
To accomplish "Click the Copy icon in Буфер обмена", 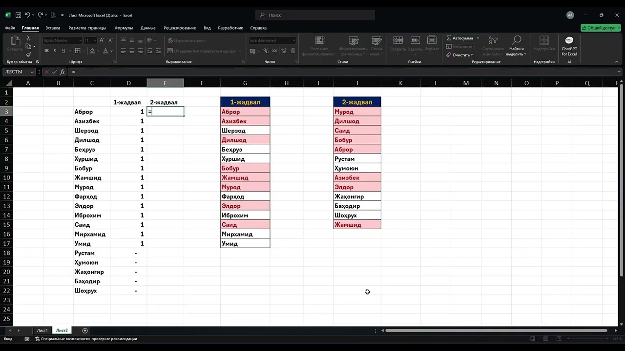I will (28, 46).
